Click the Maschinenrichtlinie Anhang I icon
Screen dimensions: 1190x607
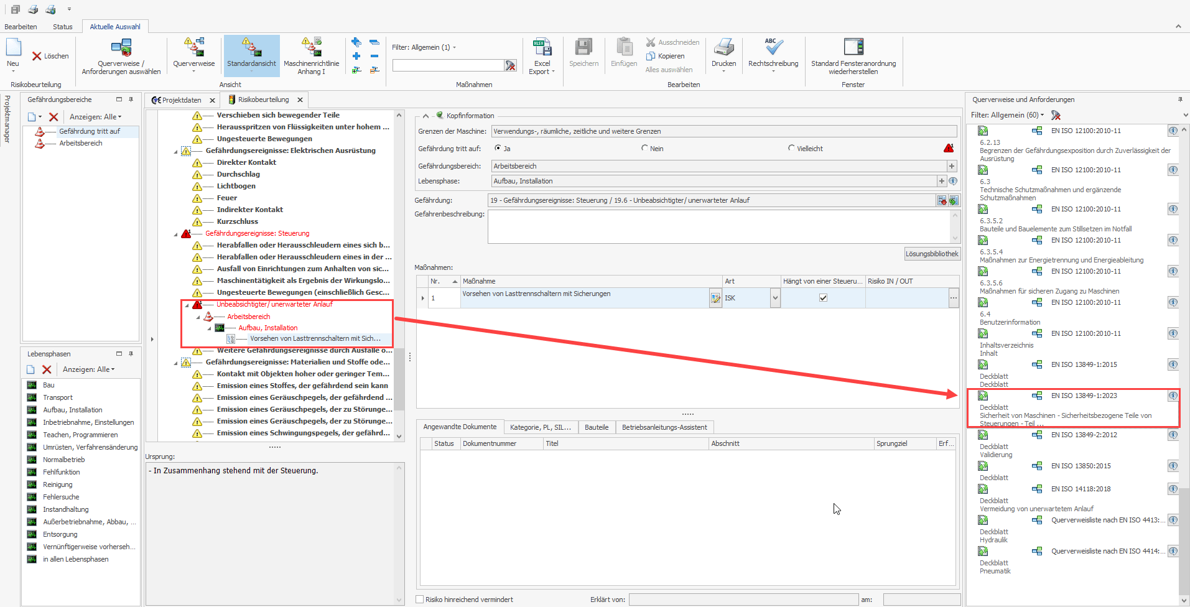click(311, 47)
